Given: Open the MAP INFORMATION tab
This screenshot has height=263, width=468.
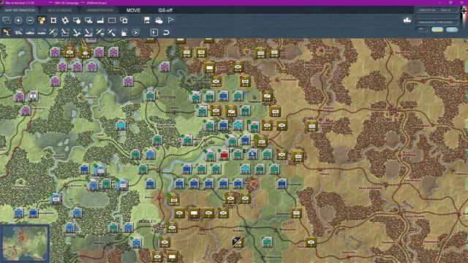Looking at the screenshot, I should [x=20, y=10].
